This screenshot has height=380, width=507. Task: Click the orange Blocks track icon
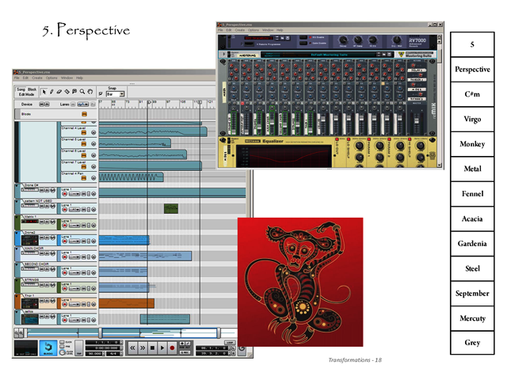coord(84,114)
